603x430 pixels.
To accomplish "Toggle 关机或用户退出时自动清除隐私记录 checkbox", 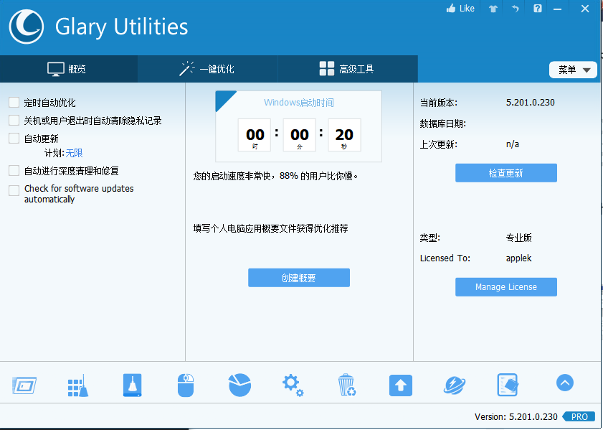I will click(14, 120).
